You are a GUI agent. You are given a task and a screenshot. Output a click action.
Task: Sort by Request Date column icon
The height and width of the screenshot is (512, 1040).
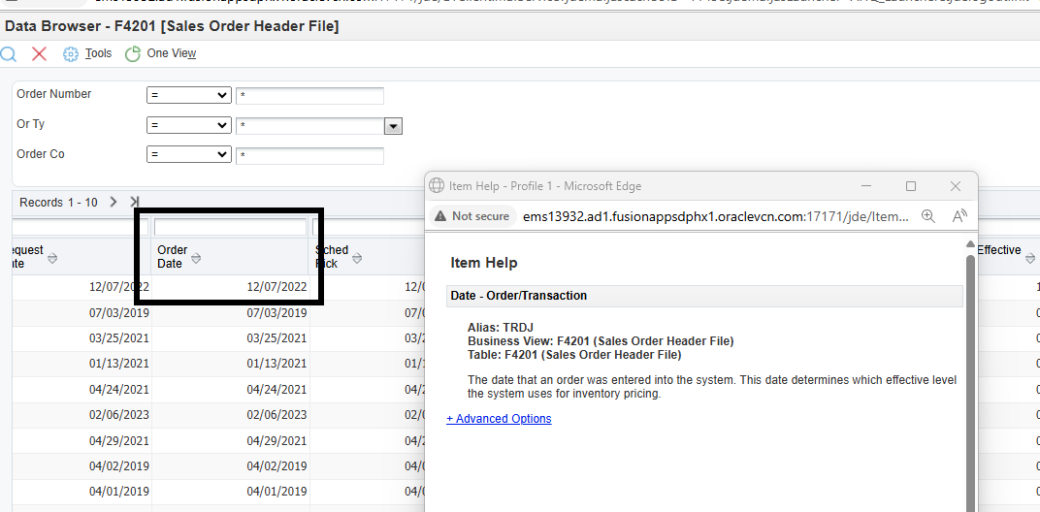[52, 258]
